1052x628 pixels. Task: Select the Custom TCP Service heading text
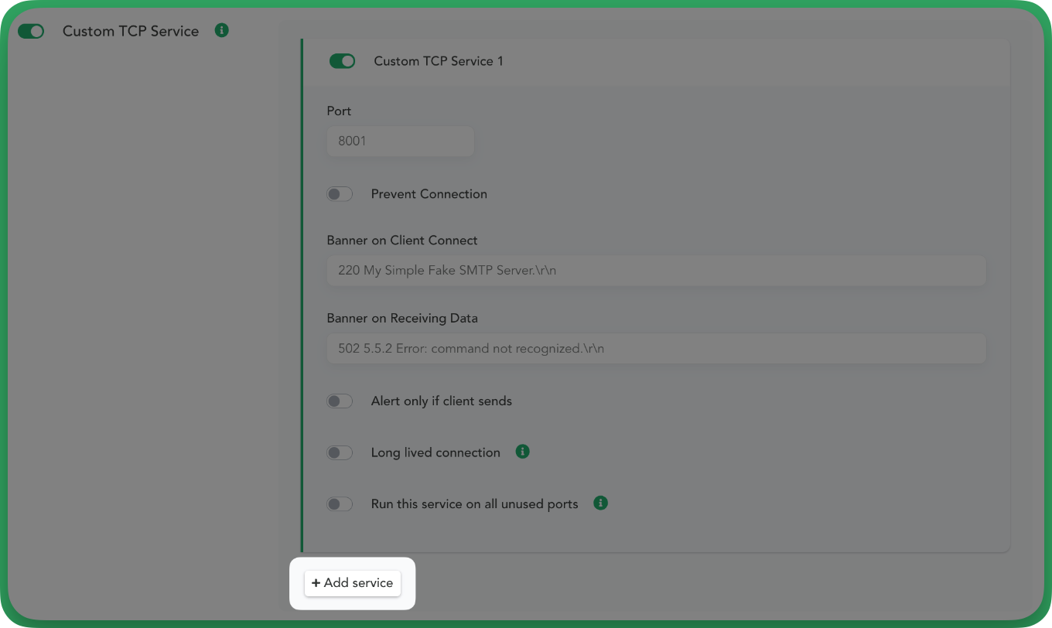pos(131,32)
